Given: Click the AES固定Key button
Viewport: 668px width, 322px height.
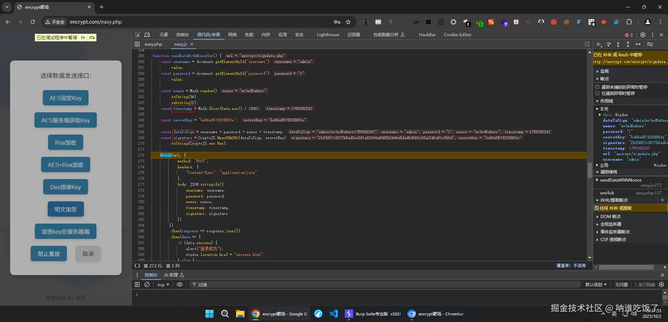Looking at the screenshot, I should 65,98.
